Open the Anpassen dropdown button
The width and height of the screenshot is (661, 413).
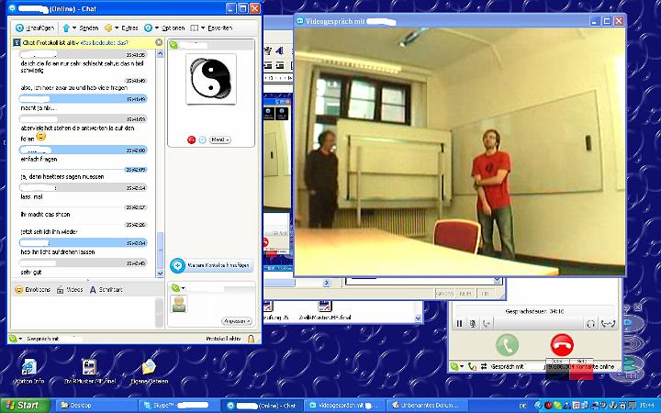coord(238,321)
